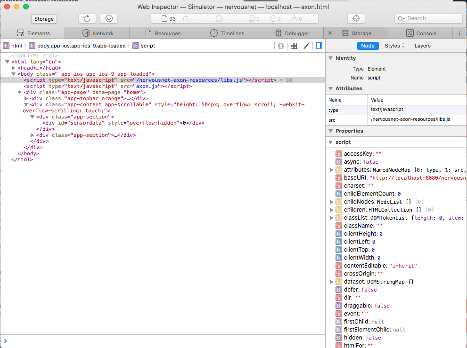Collapse the Identity section
Image resolution: width=467 pixels, height=348 pixels.
[x=331, y=58]
